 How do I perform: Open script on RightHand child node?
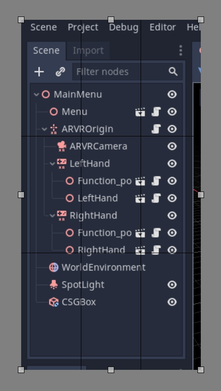[156, 250]
